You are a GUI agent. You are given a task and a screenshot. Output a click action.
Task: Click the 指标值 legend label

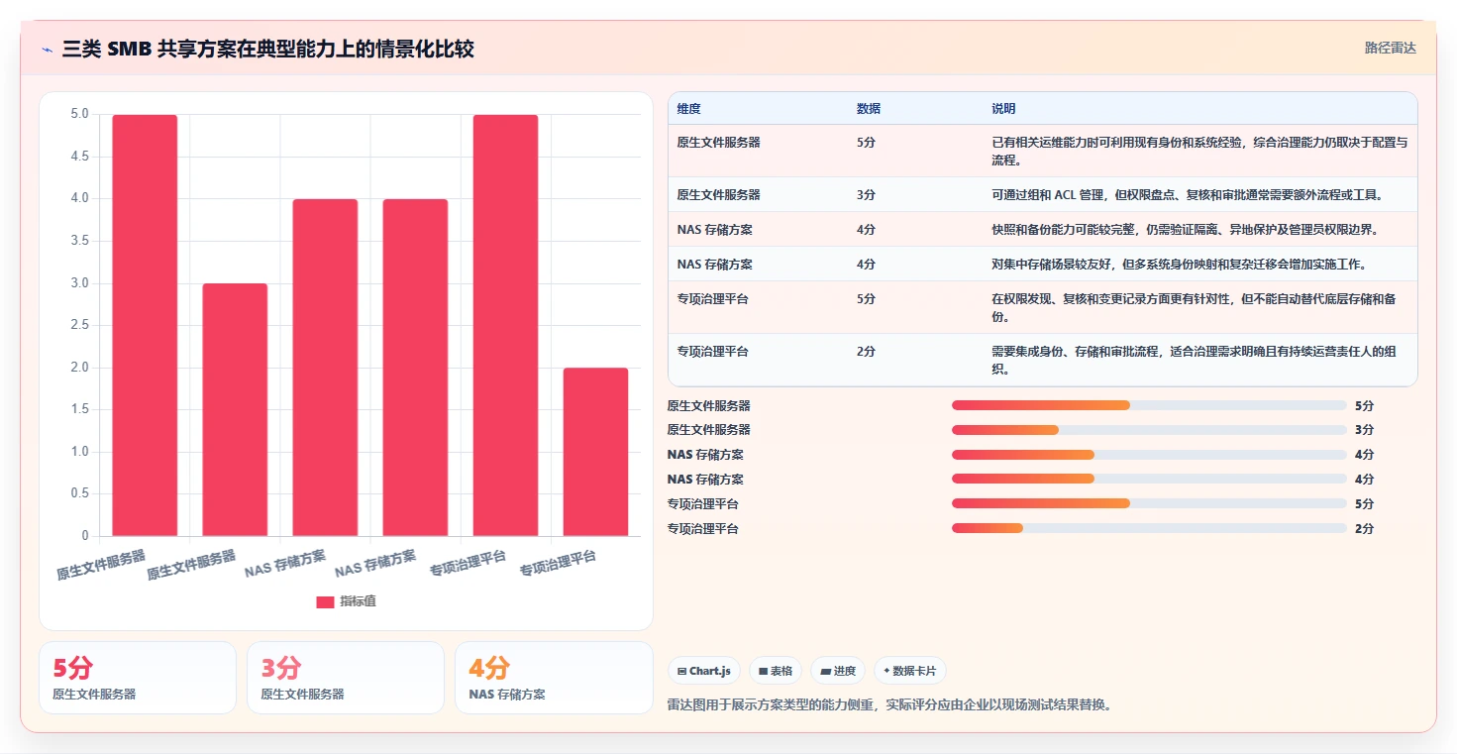pyautogui.click(x=358, y=601)
